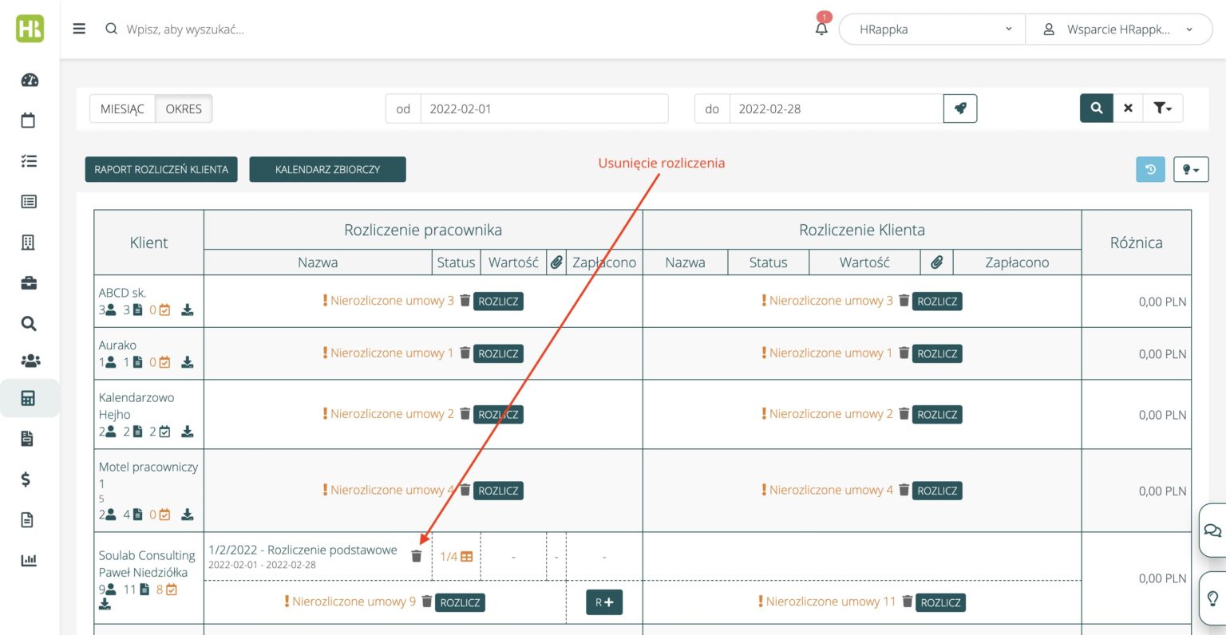Click the rocket icon beside end date
1226x635 pixels.
tap(960, 108)
